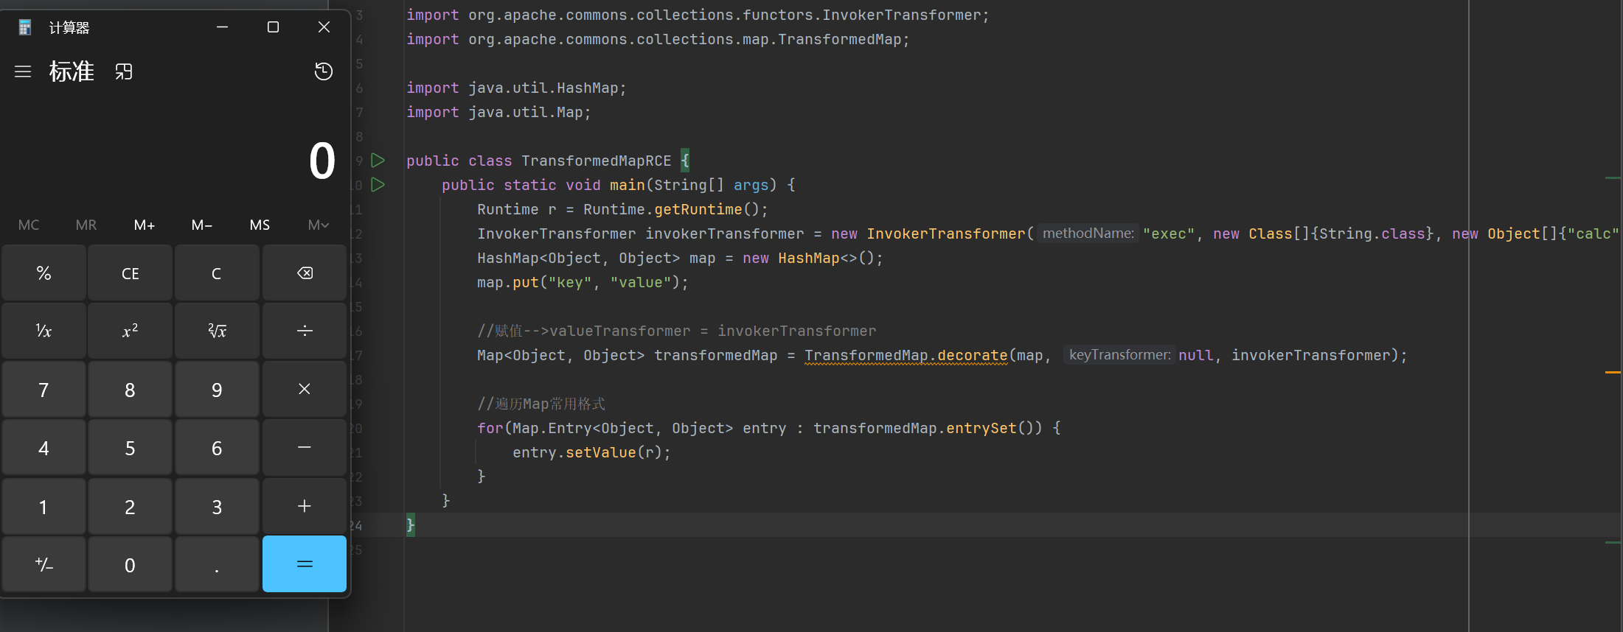This screenshot has height=632, width=1623.
Task: Click the MR memory recall button
Action: coord(86,225)
